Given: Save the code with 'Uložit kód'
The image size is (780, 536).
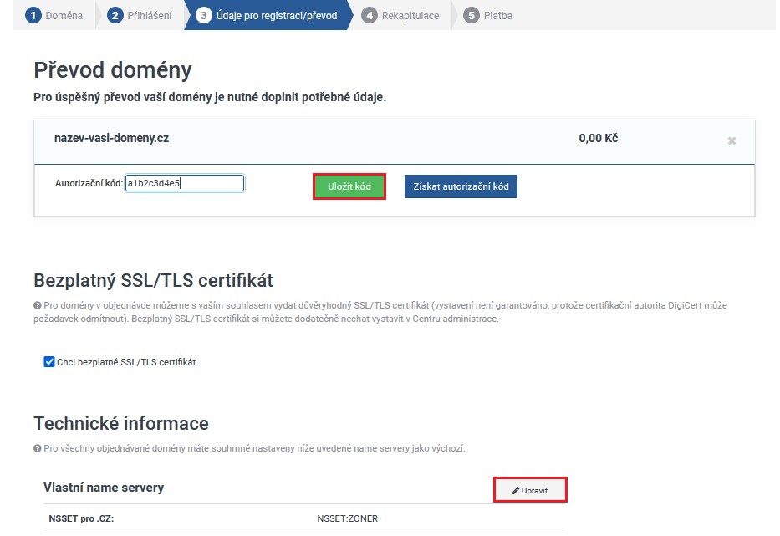Looking at the screenshot, I should point(349,186).
